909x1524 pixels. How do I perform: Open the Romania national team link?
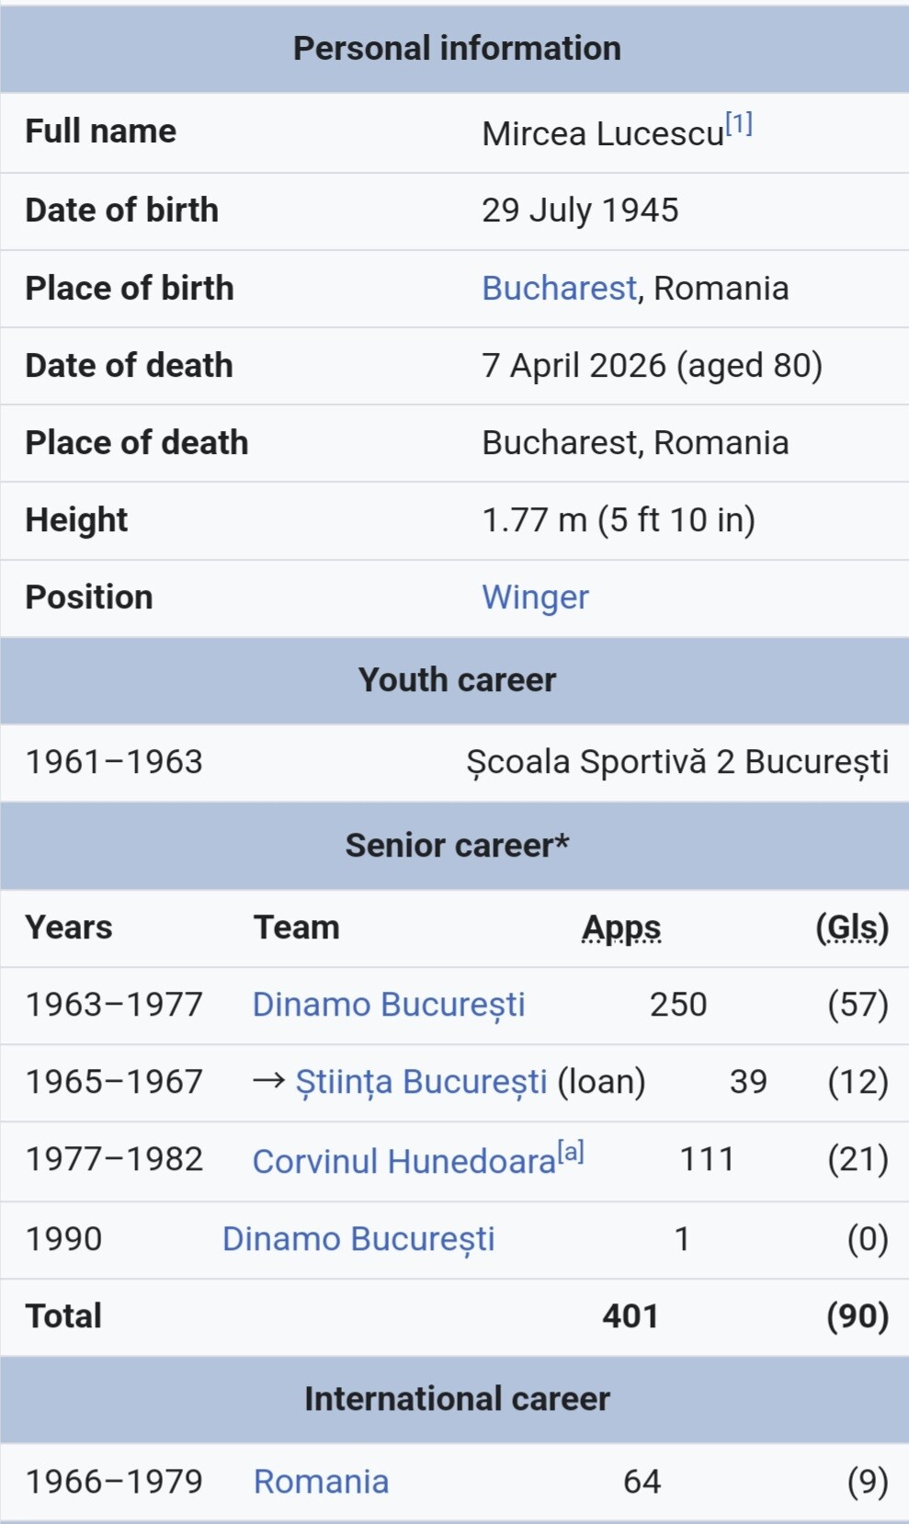coord(322,1482)
